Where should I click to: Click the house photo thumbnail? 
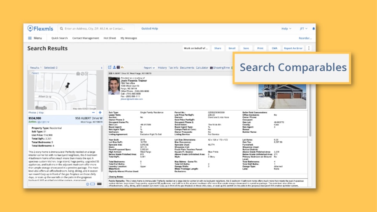(x=282, y=96)
